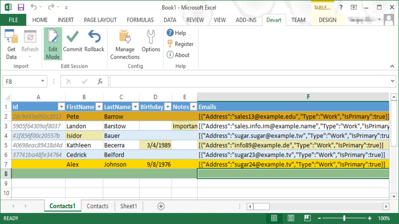
Task: Open the TEAM tab
Action: [x=298, y=20]
